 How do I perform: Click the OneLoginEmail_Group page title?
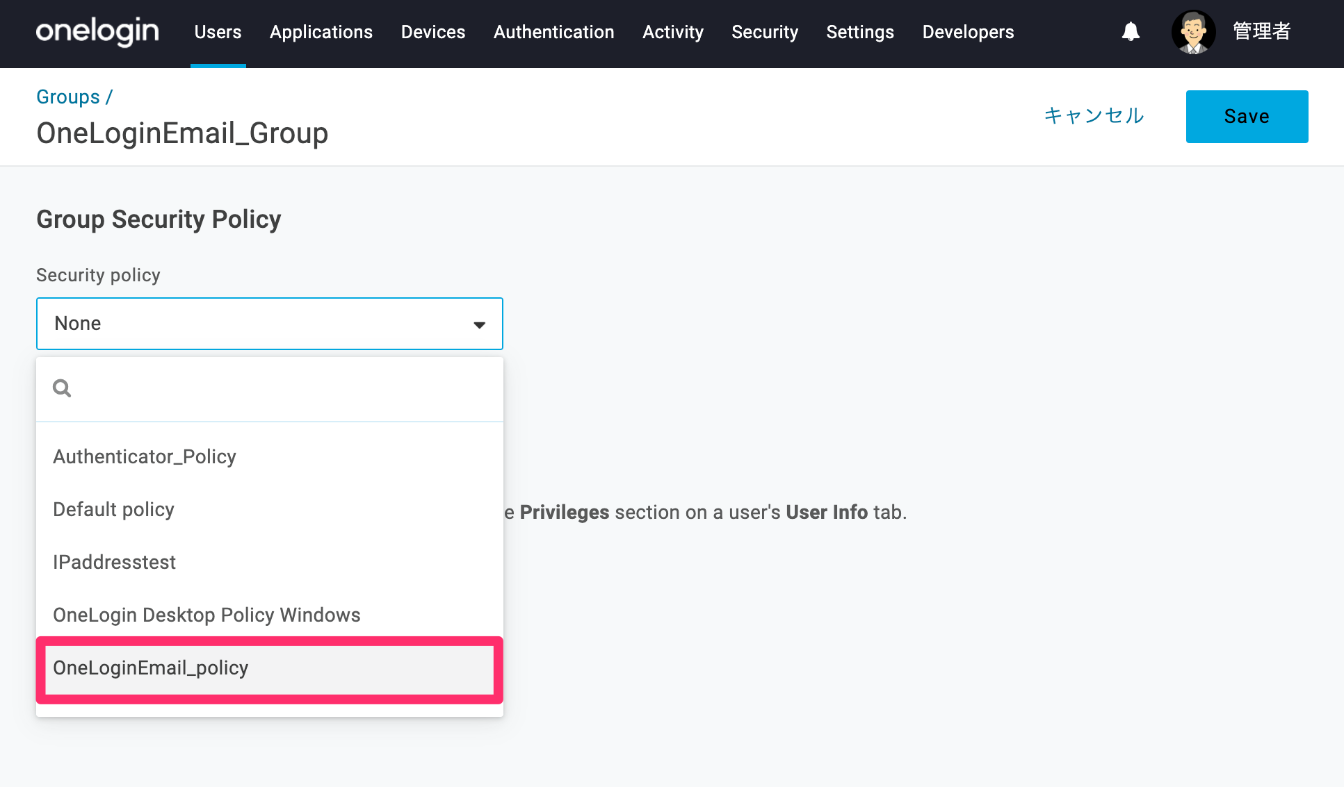(x=182, y=133)
